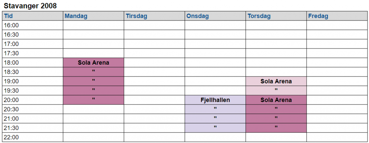Select the Torsdag column header

[276, 16]
